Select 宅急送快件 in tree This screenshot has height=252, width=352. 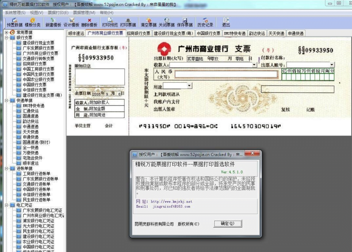tap(32, 158)
